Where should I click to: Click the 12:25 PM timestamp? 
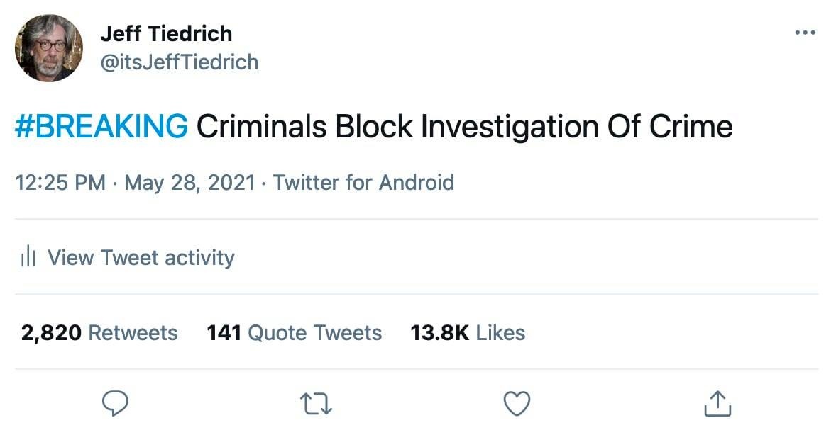[x=60, y=183]
